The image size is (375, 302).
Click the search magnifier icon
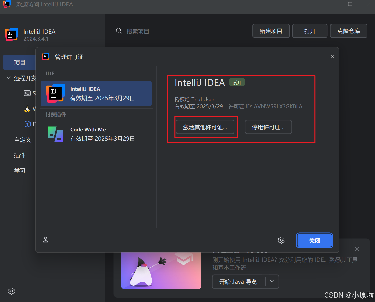119,31
